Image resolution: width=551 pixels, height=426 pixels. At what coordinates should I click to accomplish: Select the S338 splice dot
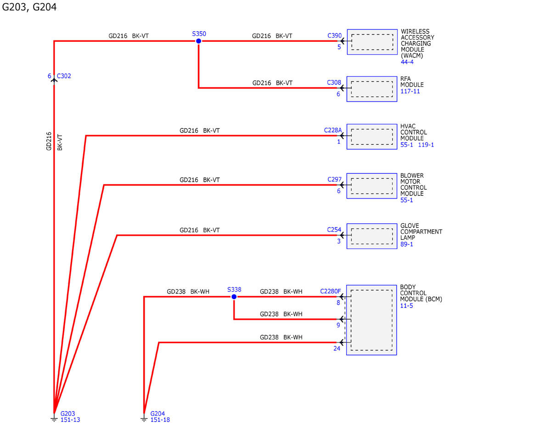[234, 297]
